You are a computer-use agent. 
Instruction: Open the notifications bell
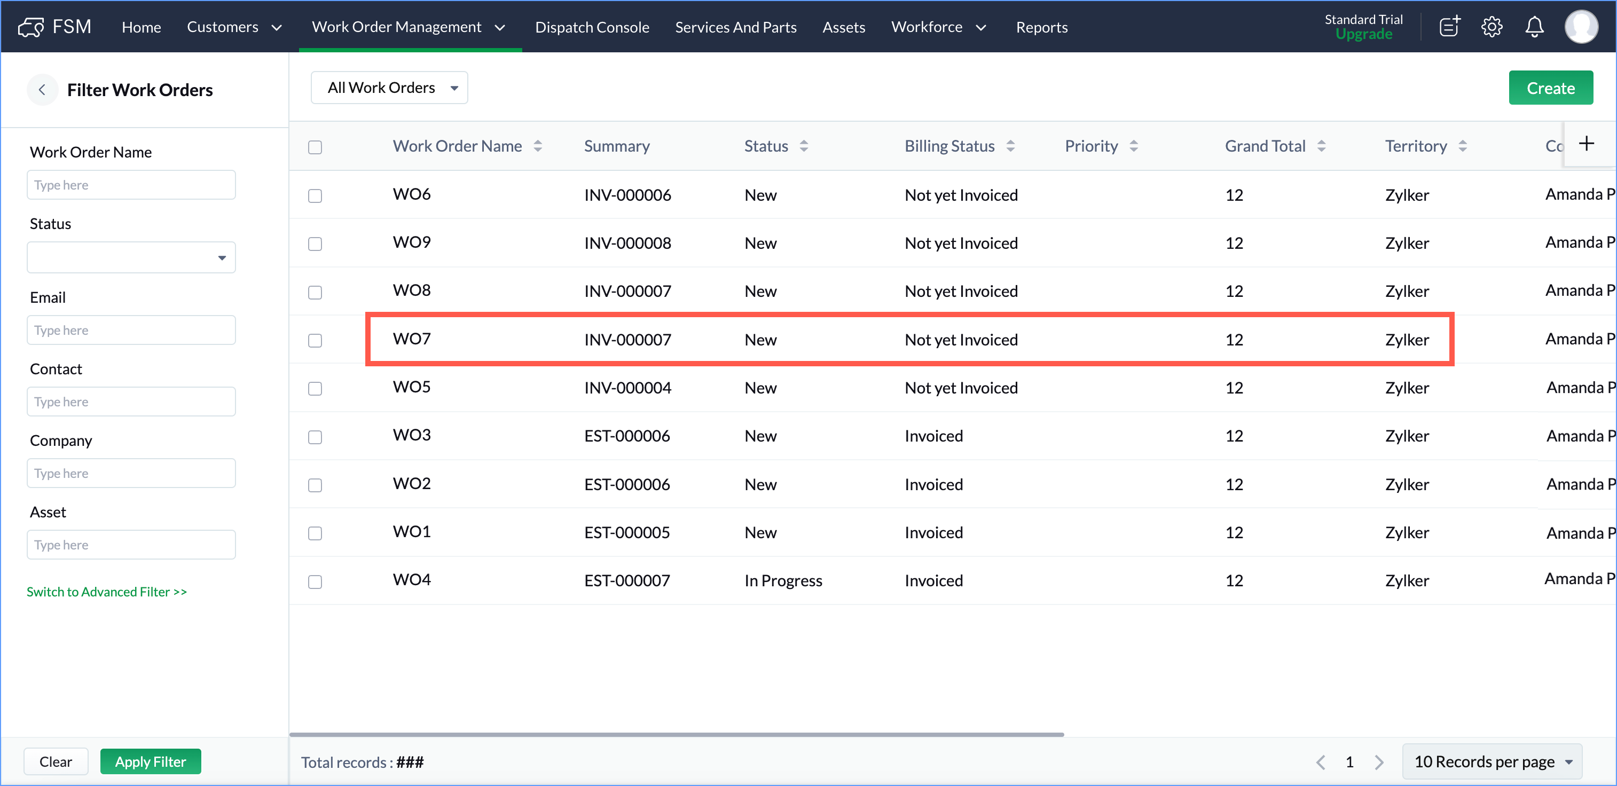(1534, 27)
